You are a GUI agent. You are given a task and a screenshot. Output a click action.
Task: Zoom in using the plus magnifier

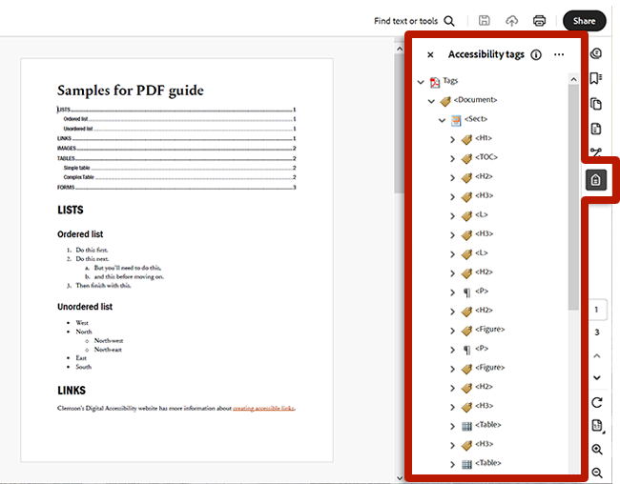coord(597,450)
